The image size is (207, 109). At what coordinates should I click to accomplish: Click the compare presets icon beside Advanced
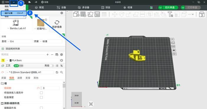61,66
